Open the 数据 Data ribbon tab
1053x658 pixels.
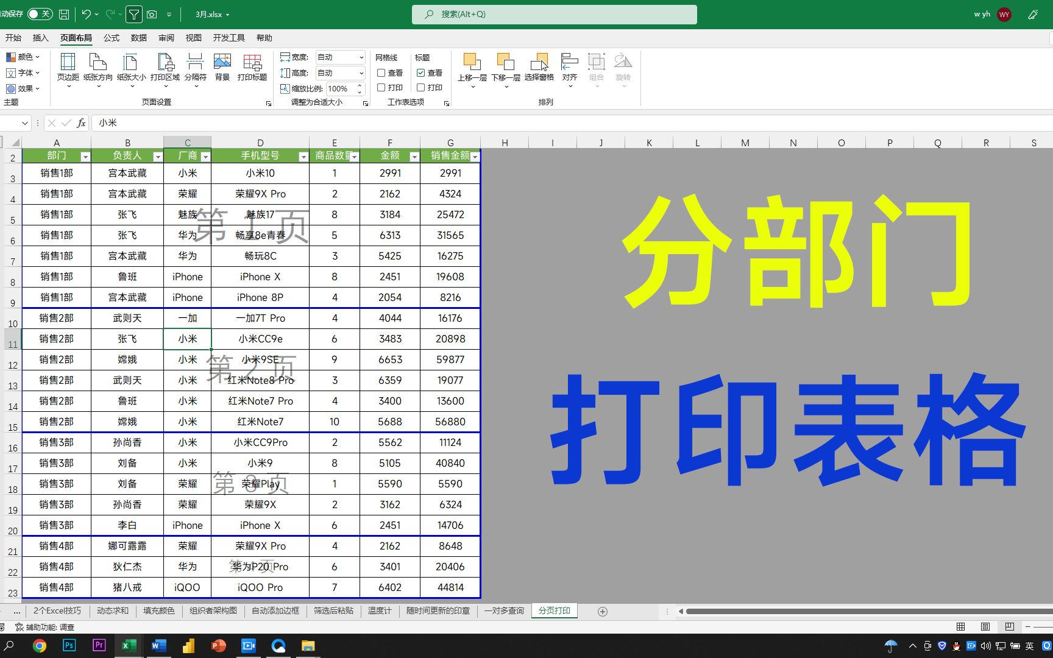[x=139, y=38]
